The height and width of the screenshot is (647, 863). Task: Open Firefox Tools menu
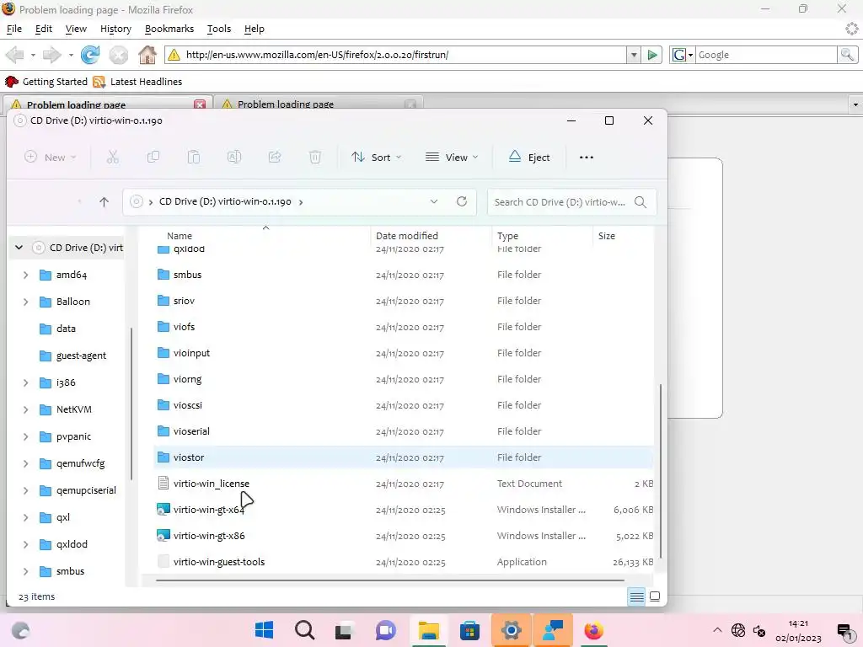tap(219, 29)
